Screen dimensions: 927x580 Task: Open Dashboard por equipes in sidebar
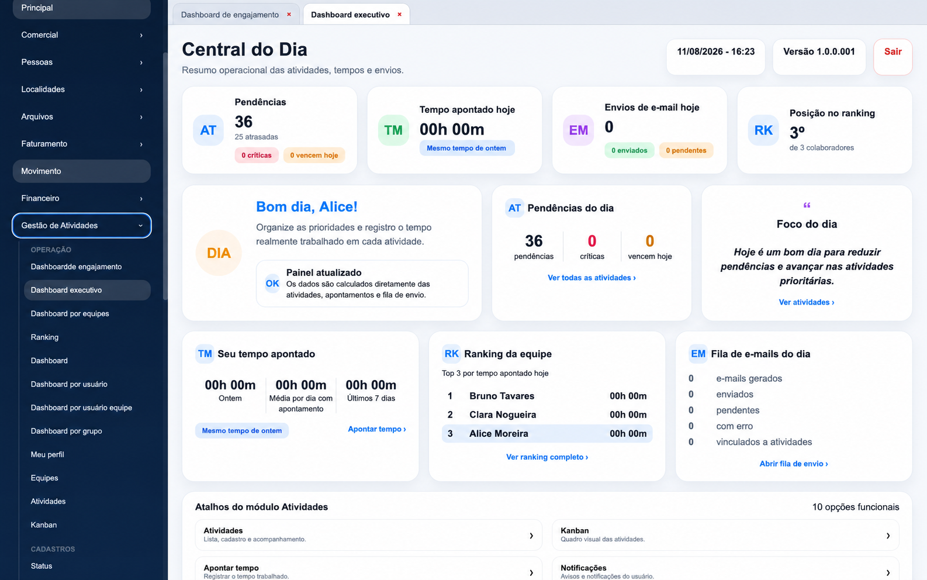87,313
